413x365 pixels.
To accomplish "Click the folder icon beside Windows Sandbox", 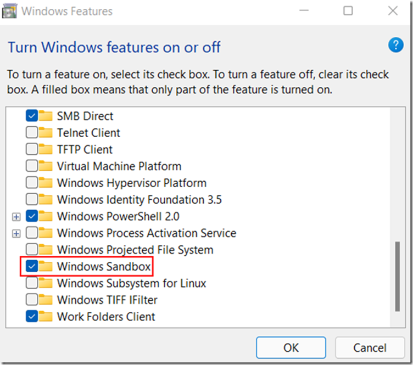I will (46, 267).
